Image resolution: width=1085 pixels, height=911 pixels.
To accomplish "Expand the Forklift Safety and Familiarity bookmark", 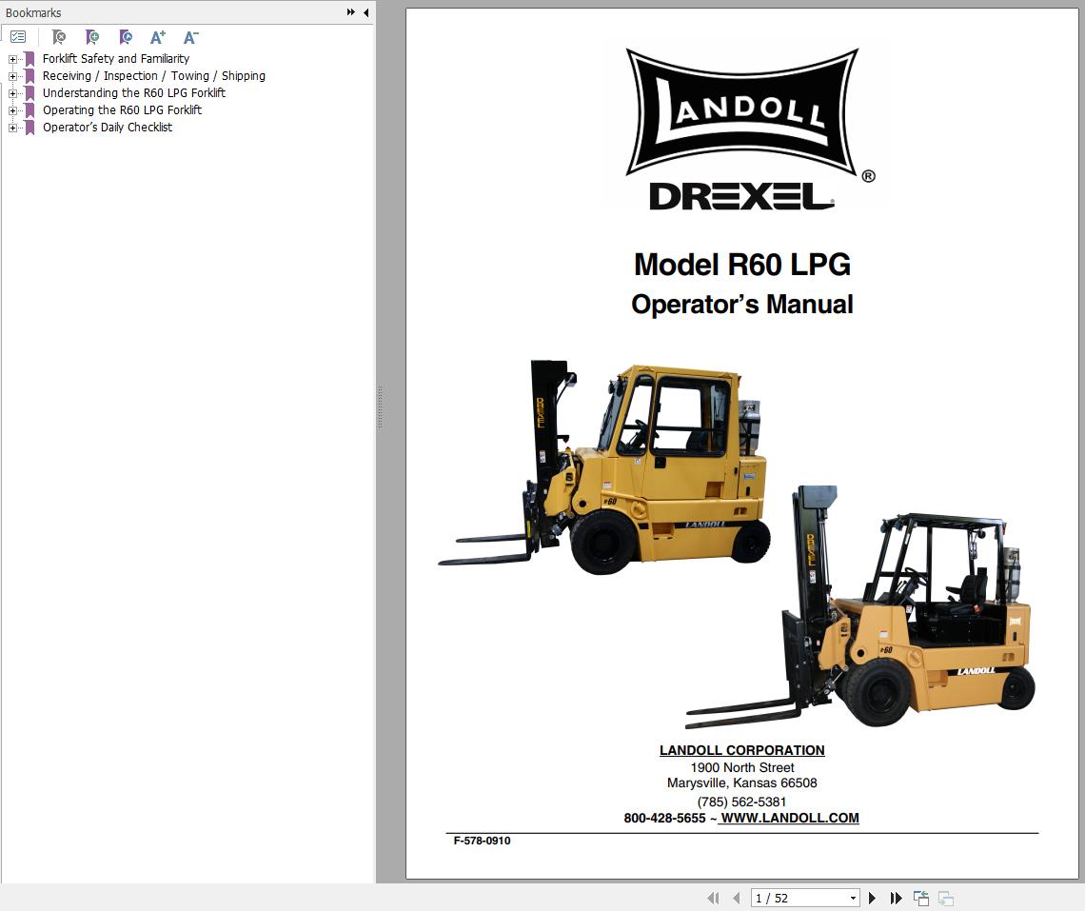I will [11, 59].
